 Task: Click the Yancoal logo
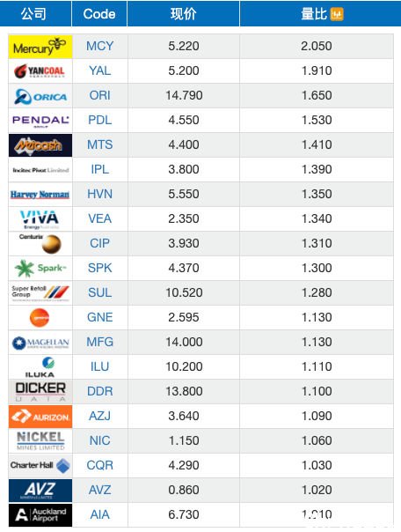coord(40,71)
